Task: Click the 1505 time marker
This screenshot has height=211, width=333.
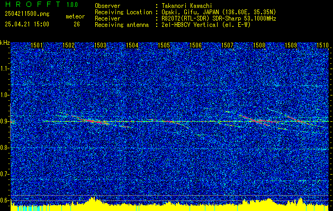Action: click(x=164, y=45)
